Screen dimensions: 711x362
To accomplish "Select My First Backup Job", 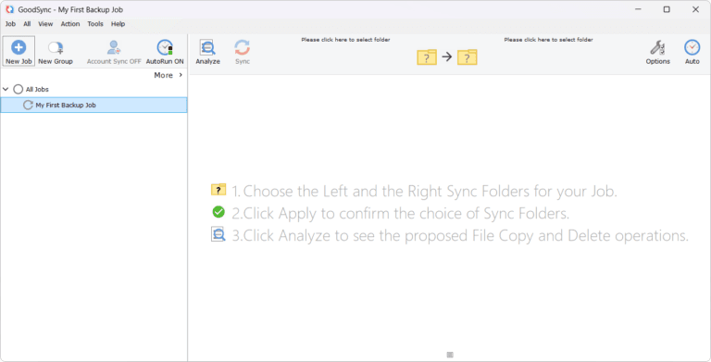I will (x=94, y=105).
